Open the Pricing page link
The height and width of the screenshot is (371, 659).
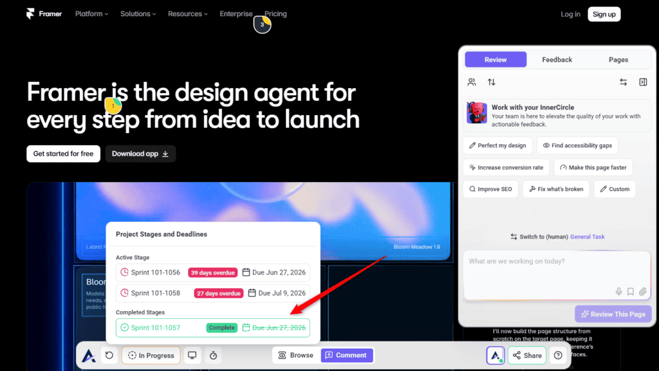tap(275, 14)
